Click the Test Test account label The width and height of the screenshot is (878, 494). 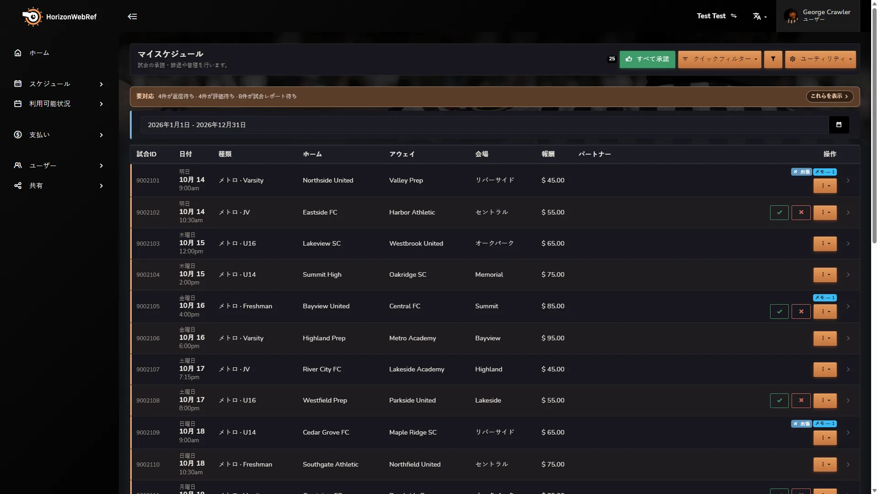pyautogui.click(x=711, y=16)
